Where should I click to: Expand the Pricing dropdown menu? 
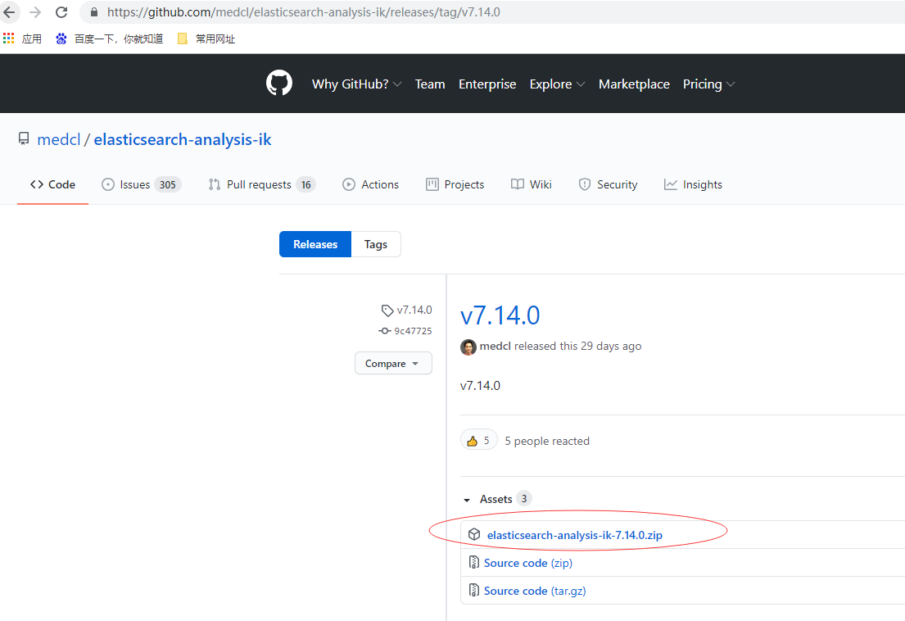point(708,84)
